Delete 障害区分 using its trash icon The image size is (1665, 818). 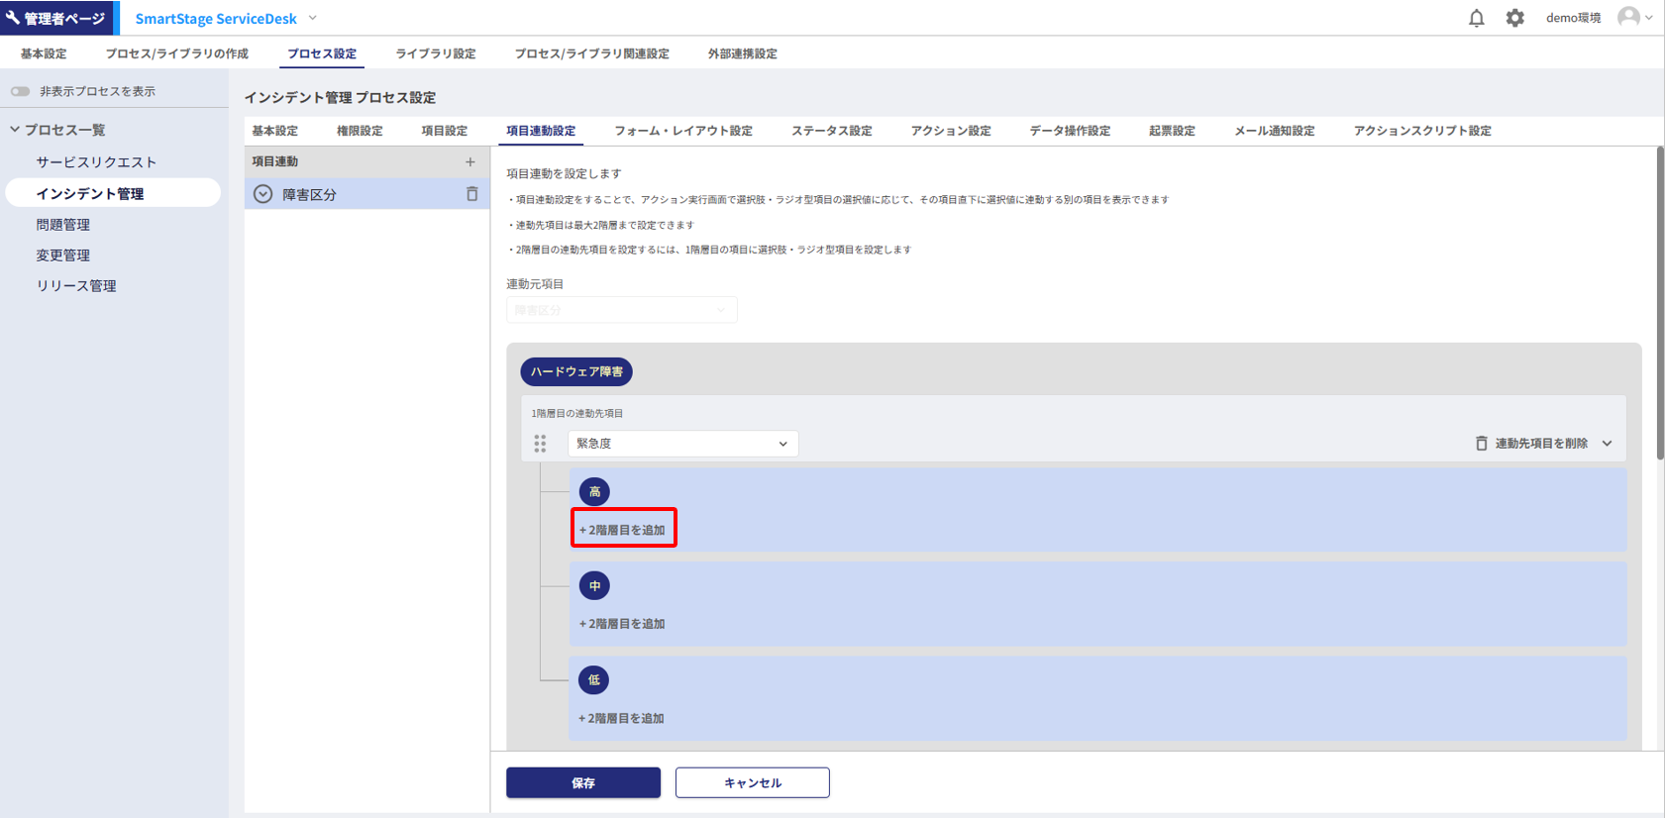[x=471, y=194]
